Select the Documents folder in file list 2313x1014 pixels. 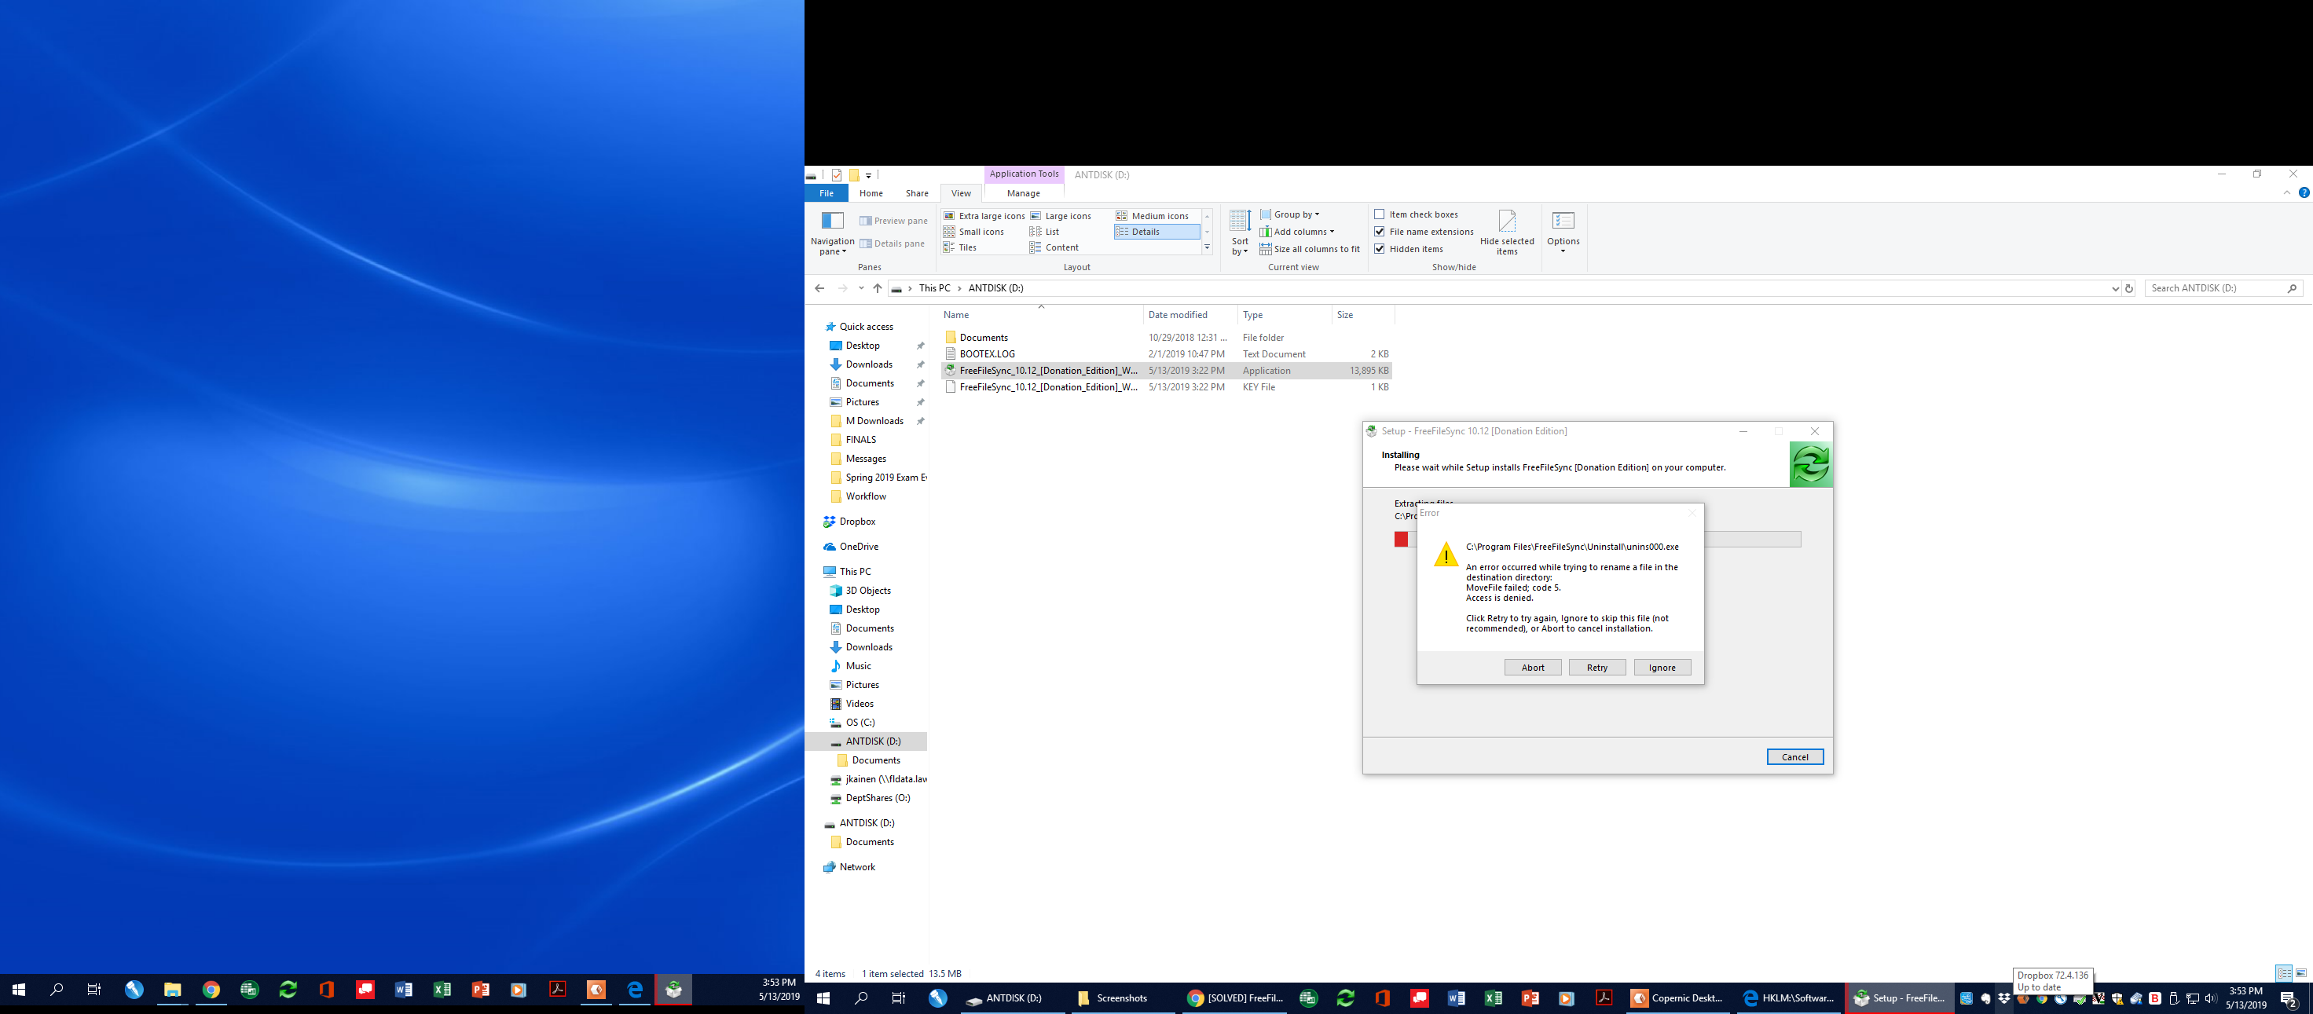click(x=1165, y=338)
